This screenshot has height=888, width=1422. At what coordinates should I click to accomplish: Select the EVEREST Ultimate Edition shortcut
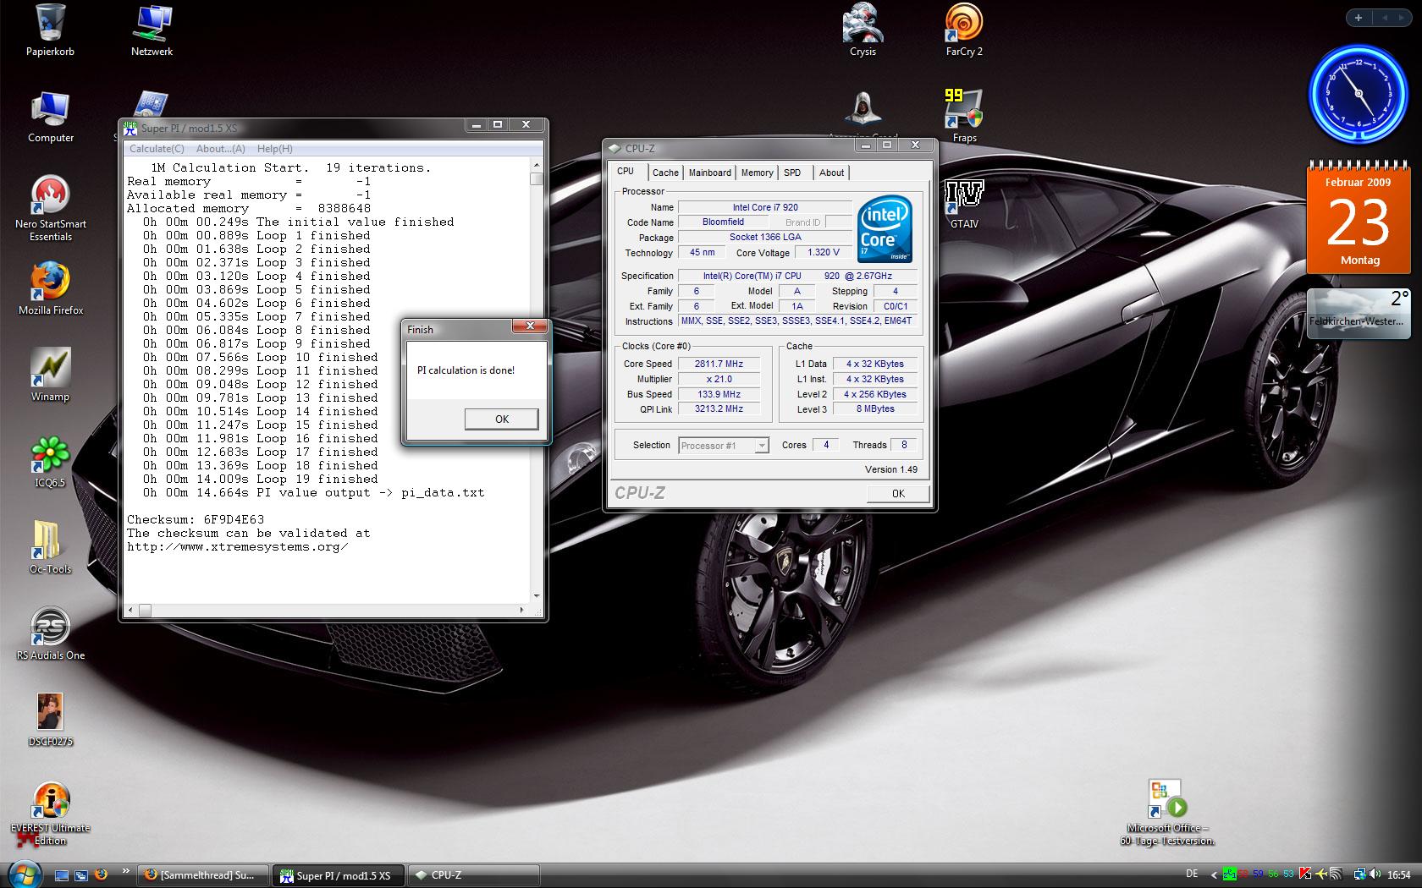50,813
